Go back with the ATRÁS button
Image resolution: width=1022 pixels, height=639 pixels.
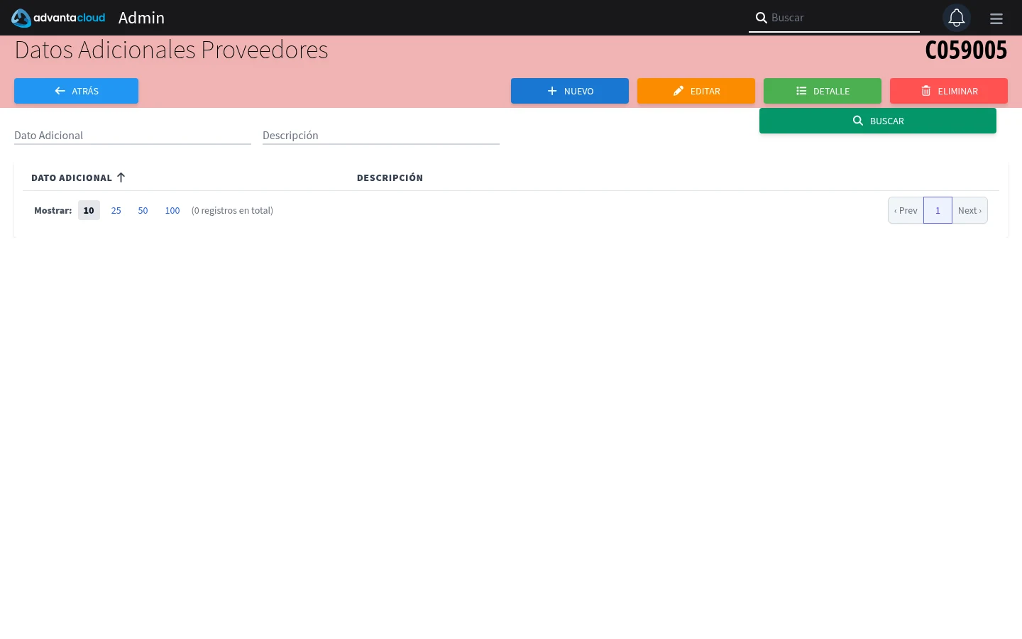coord(76,91)
